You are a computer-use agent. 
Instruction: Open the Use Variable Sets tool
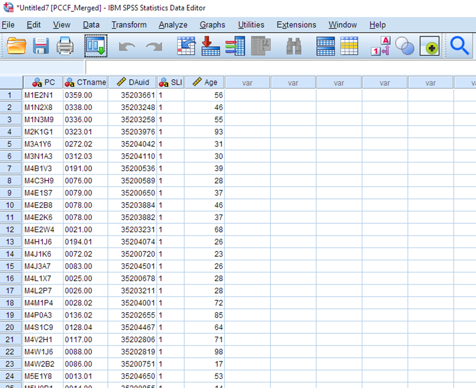404,47
